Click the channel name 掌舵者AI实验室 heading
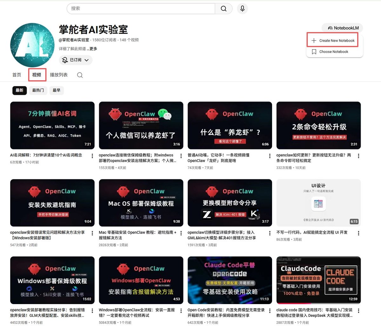Viewport: 381px width, 334px height. [x=93, y=30]
